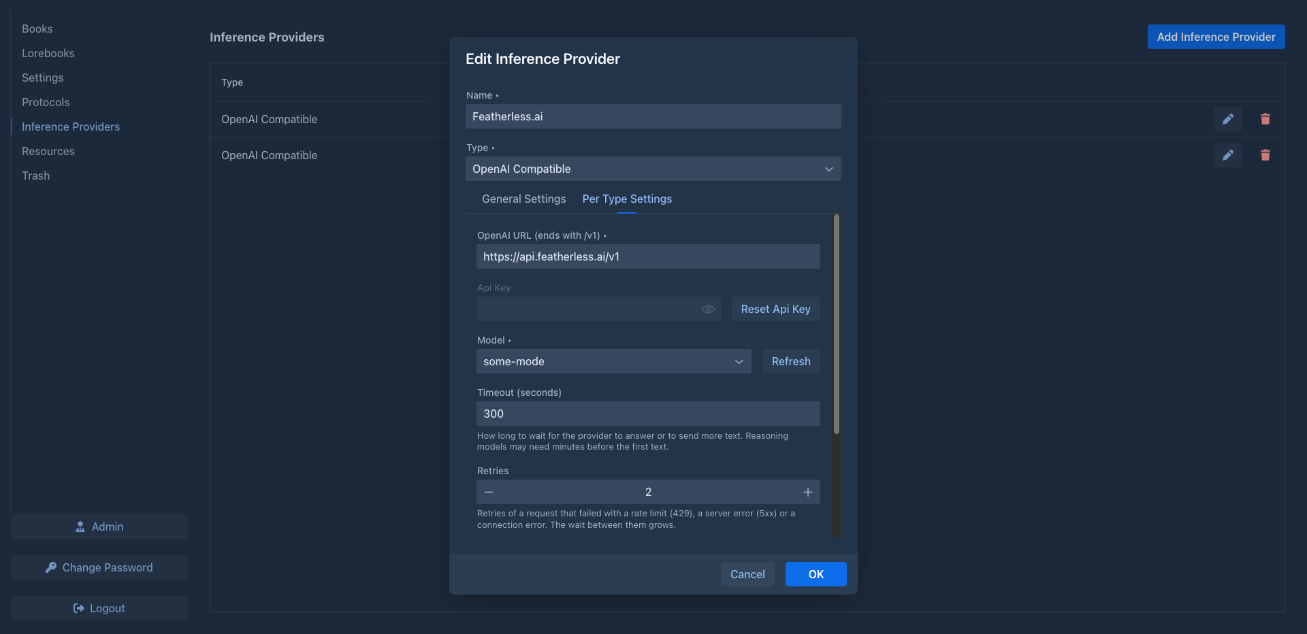Open the Type dropdown showing OpenAI Compatible
Image resolution: width=1307 pixels, height=634 pixels.
coord(653,169)
